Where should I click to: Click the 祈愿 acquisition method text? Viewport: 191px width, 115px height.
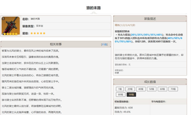click(117, 73)
